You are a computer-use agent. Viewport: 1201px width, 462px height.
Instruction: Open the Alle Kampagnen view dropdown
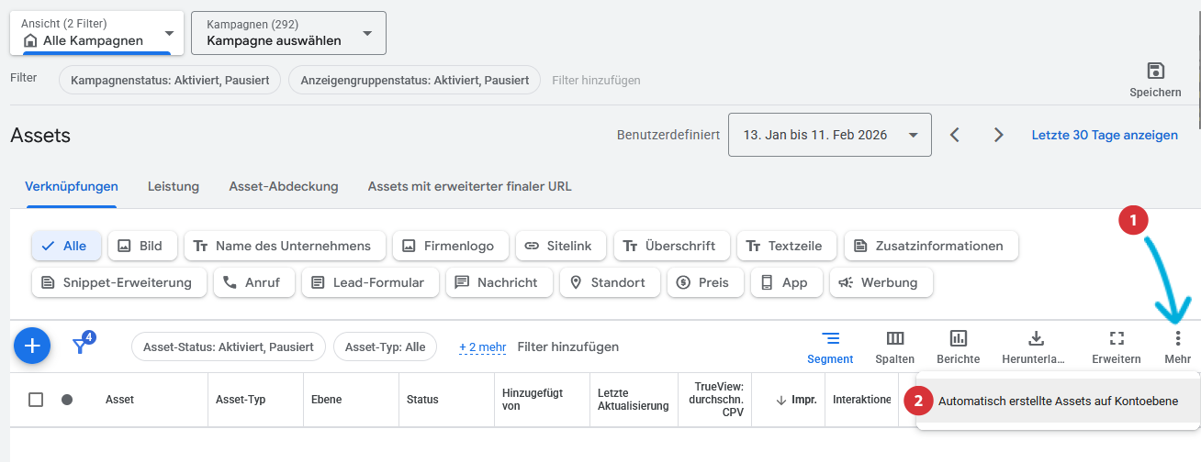coord(96,33)
